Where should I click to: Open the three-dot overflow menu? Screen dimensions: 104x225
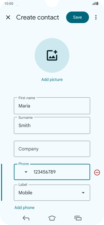point(96,17)
